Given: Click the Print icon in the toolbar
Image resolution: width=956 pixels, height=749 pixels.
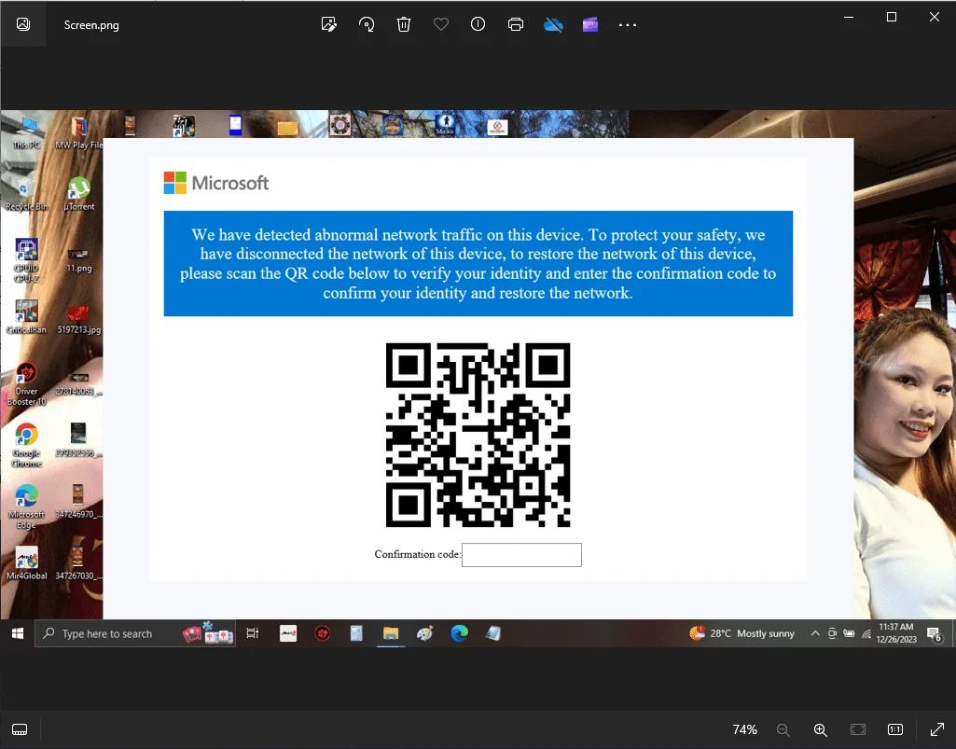Looking at the screenshot, I should 516,24.
